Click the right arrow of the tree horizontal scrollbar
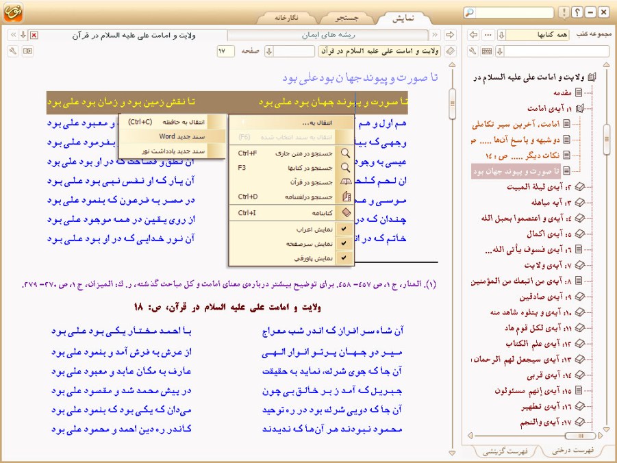Screen dimensions: 617x463 600,436
